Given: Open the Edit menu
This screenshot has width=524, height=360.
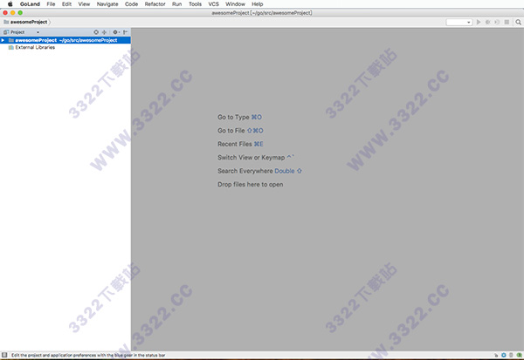Looking at the screenshot, I should pyautogui.click(x=66, y=4).
